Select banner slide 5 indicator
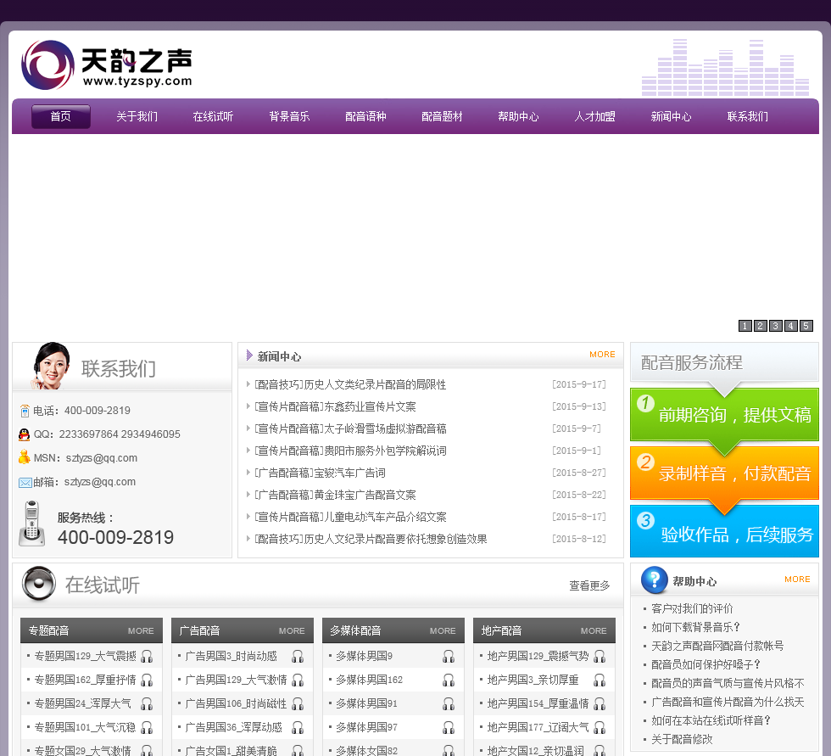This screenshot has width=831, height=756. (806, 326)
